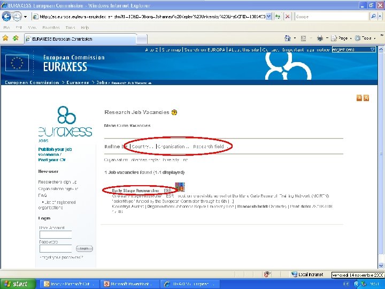Open the search provider dropdown arrow

[x=380, y=17]
